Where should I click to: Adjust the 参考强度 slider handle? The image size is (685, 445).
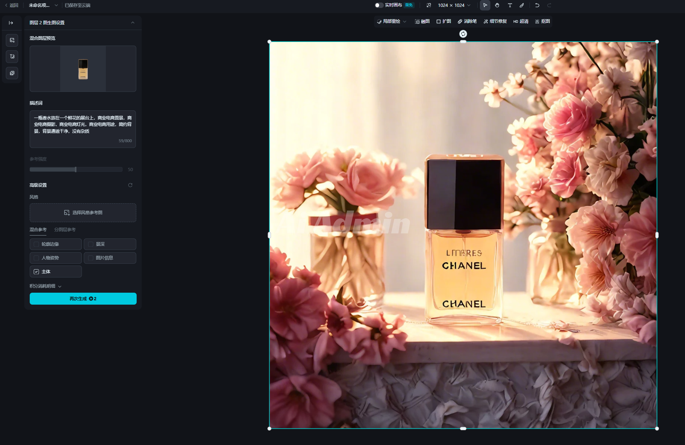point(75,169)
